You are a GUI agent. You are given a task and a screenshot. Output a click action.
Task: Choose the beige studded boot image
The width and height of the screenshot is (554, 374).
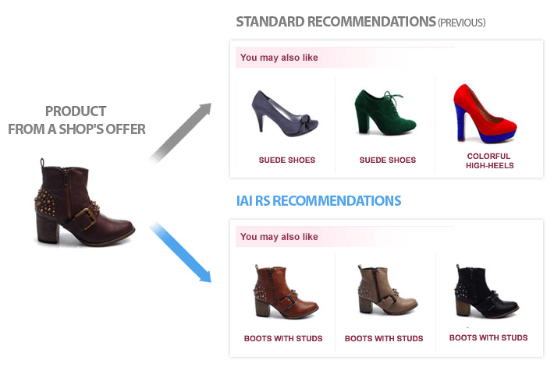[x=387, y=291]
